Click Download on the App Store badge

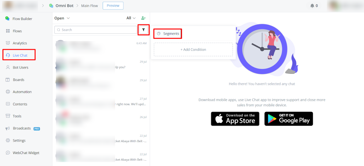coord(235,119)
